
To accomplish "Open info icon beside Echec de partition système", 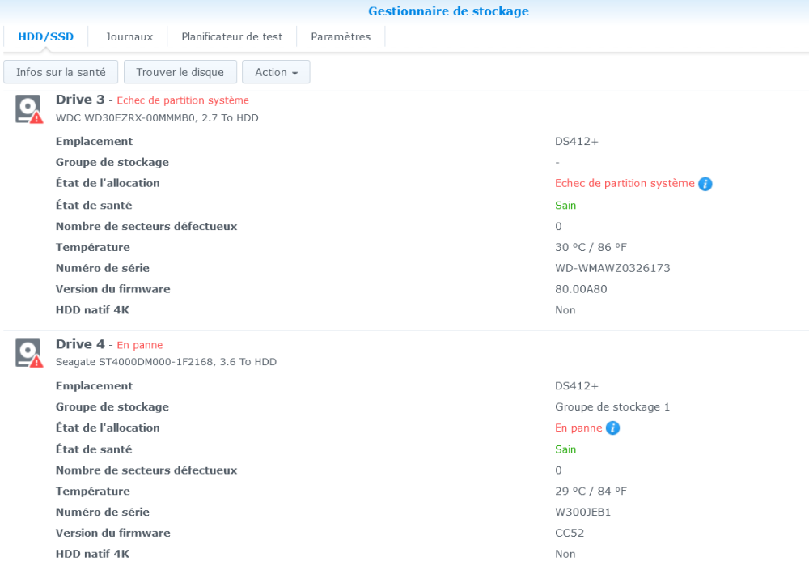I will click(x=705, y=184).
